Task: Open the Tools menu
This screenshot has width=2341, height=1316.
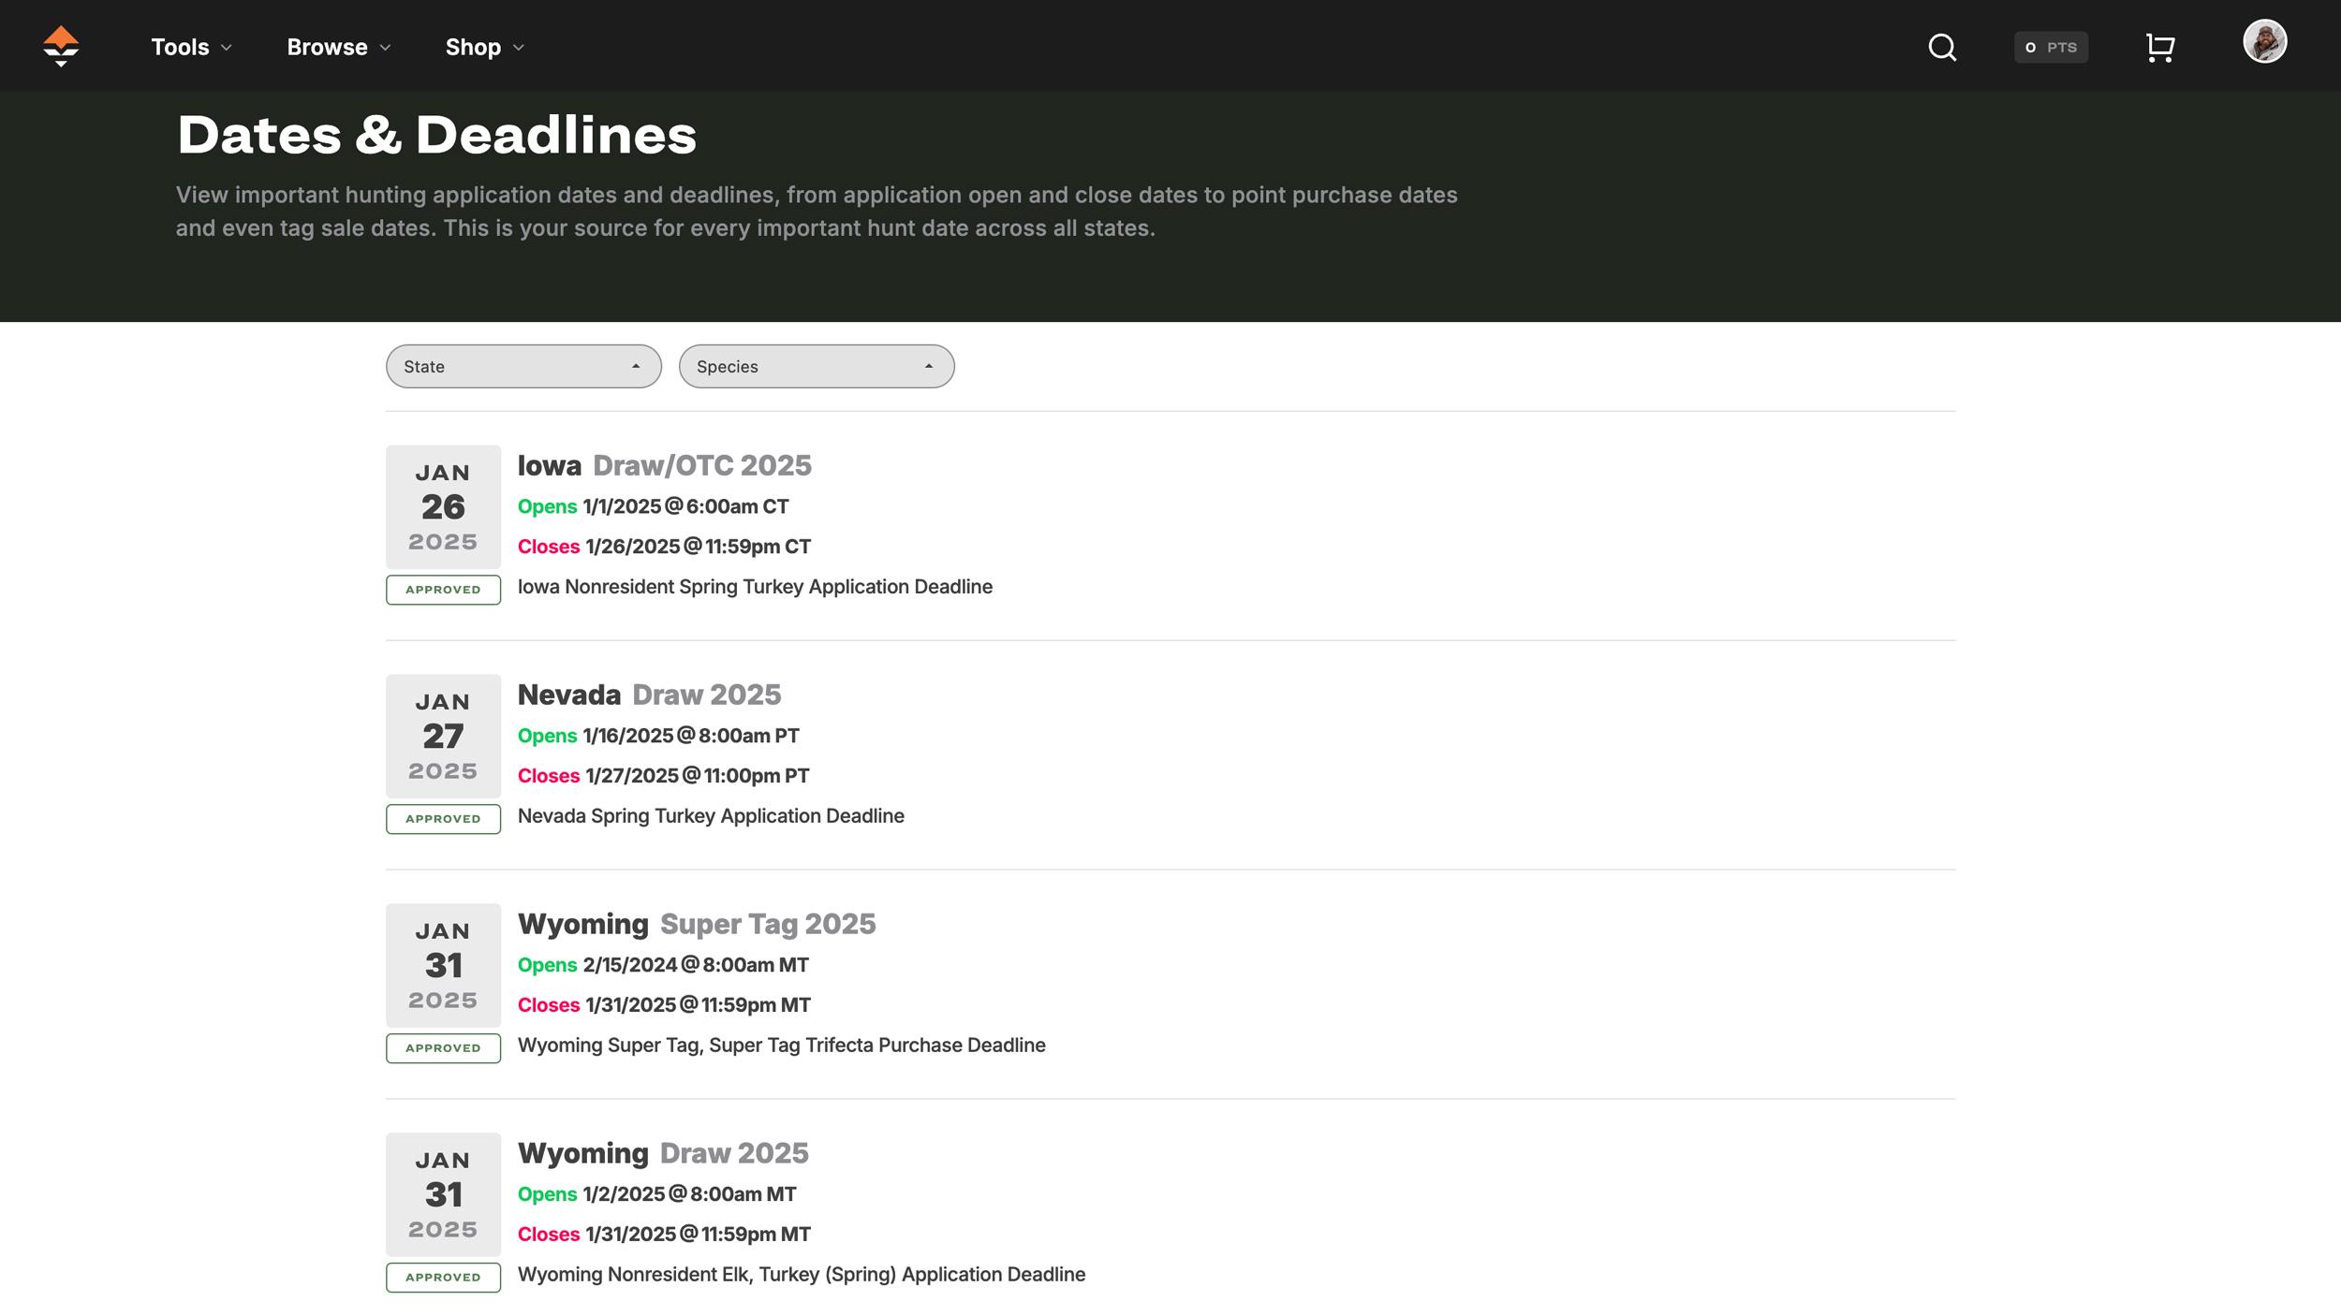Action: [181, 47]
